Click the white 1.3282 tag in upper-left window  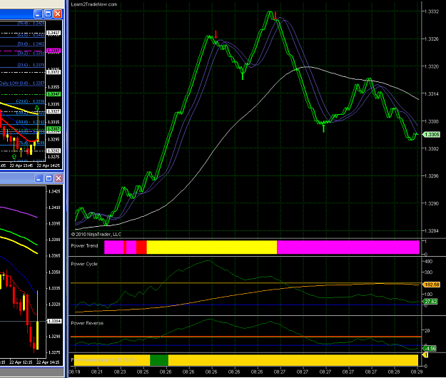click(54, 150)
